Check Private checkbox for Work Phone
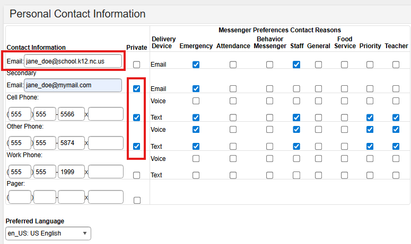411x244 pixels. point(137,175)
